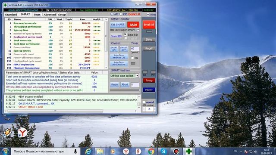Toggle the Save BIN checkbox

click(x=125, y=34)
